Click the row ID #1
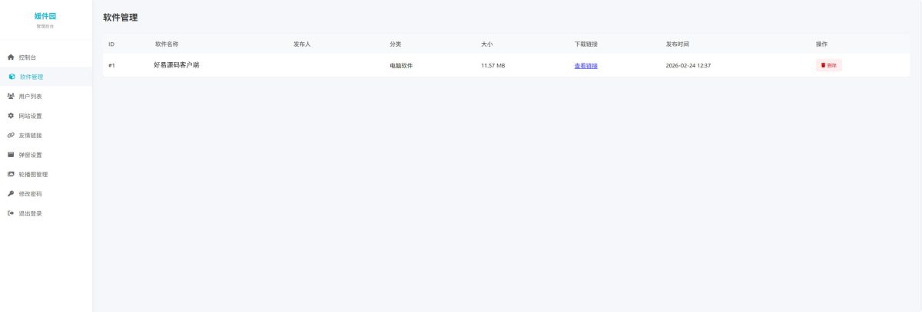922x312 pixels. click(x=111, y=66)
